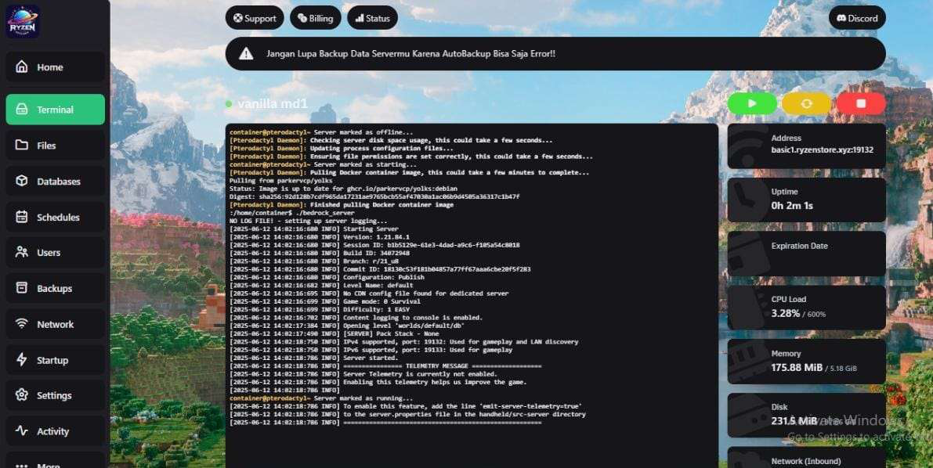Open the Billing page
Image resolution: width=933 pixels, height=468 pixels.
point(316,18)
